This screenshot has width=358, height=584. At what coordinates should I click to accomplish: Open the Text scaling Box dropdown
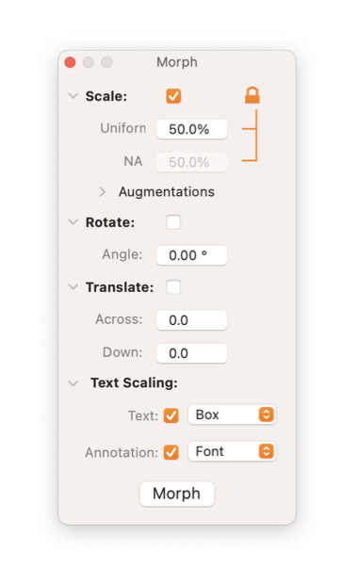[x=232, y=414]
